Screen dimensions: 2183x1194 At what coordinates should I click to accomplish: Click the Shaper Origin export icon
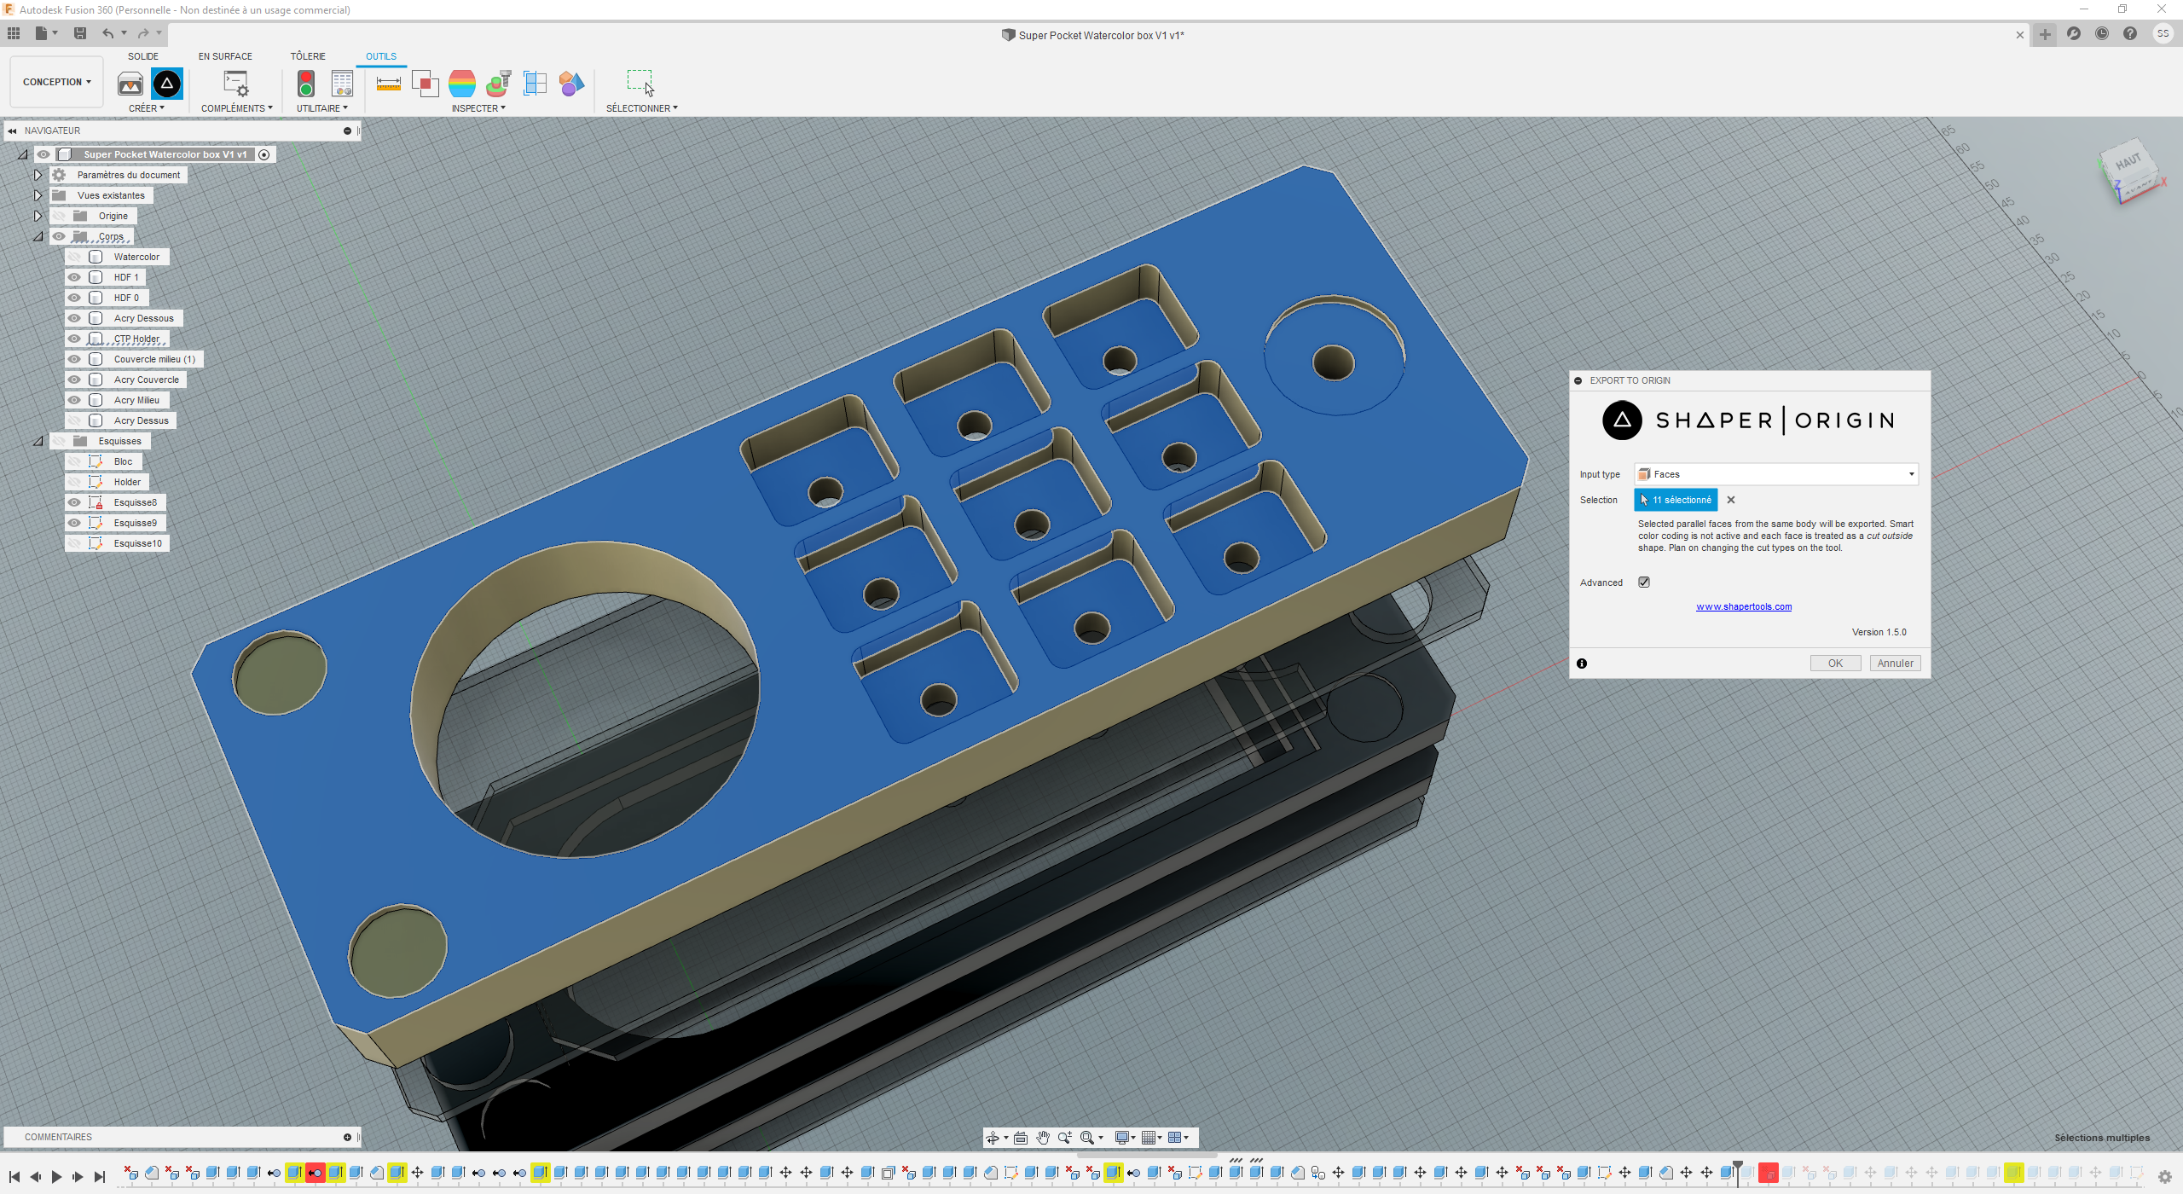click(x=167, y=84)
